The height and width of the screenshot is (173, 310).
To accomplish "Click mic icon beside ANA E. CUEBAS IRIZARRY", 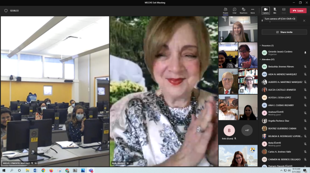I will coord(305,105).
